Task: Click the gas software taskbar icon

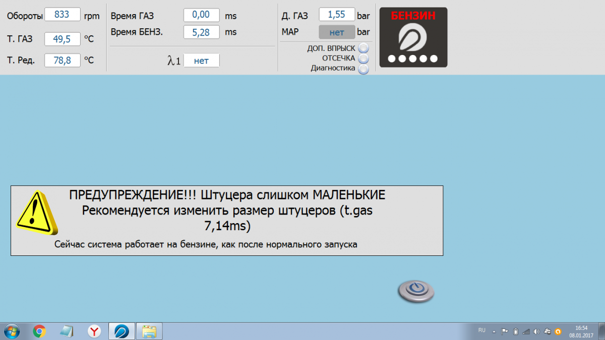Action: pyautogui.click(x=122, y=331)
